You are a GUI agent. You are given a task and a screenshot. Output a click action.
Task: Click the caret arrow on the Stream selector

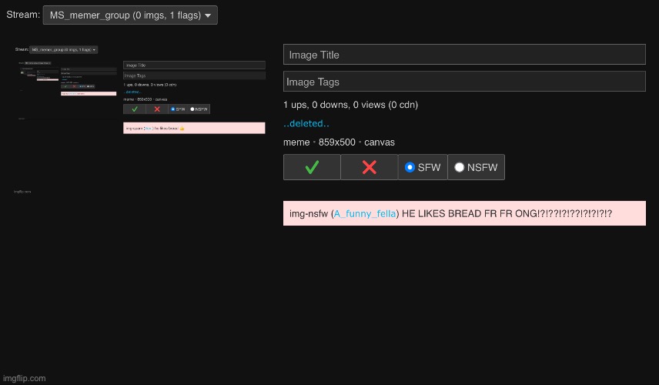point(208,15)
